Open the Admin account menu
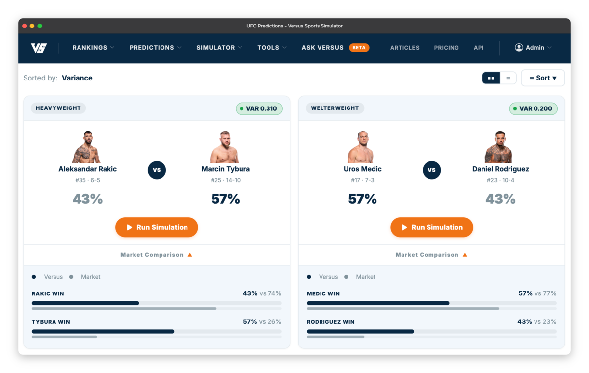The height and width of the screenshot is (373, 589). point(534,48)
